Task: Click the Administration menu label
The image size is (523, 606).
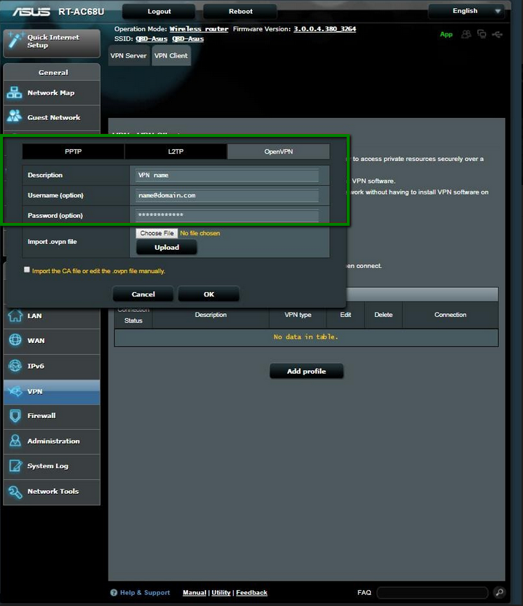Action: 53,441
